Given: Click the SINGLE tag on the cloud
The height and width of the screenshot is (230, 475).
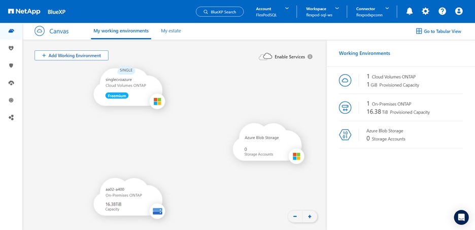Looking at the screenshot, I should coord(126,70).
